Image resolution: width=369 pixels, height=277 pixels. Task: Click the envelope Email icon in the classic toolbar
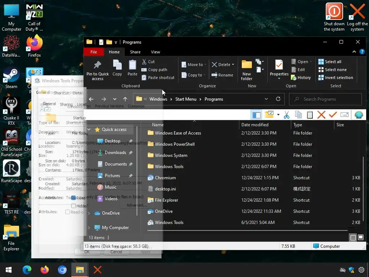pyautogui.click(x=344, y=115)
